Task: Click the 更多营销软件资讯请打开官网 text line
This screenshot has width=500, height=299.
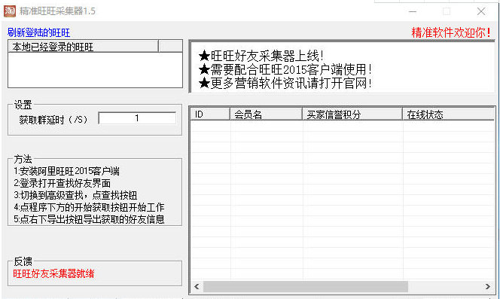Action: pyautogui.click(x=285, y=84)
